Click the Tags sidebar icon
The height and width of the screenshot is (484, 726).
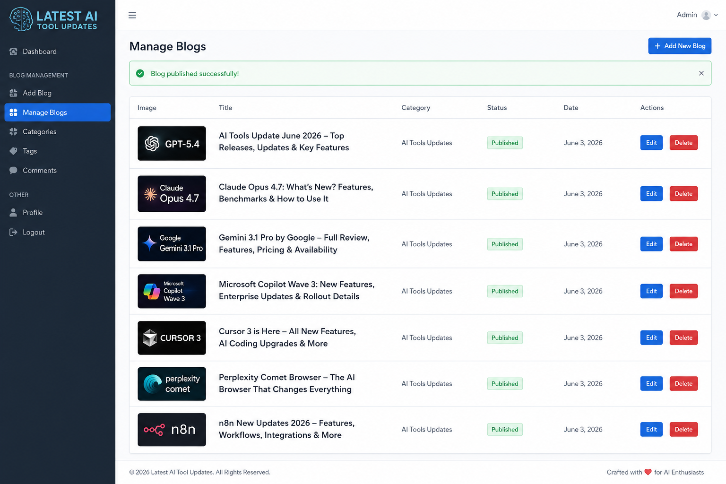13,151
